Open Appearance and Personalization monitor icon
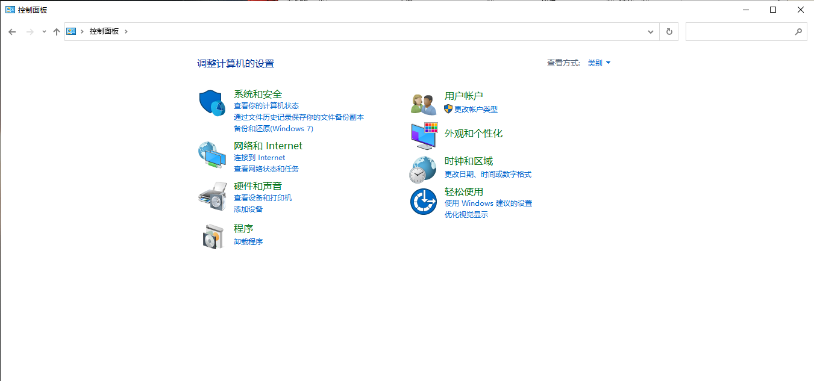Image resolution: width=814 pixels, height=381 pixels. [x=424, y=135]
